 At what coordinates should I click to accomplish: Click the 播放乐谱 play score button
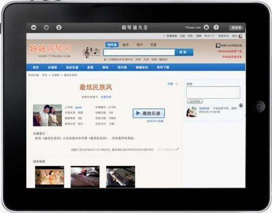(149, 113)
